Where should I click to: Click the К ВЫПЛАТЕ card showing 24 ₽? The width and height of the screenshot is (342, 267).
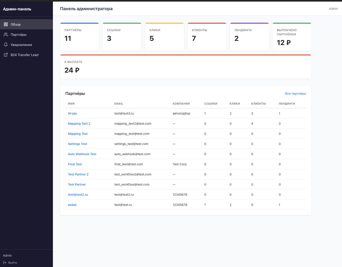[185, 67]
